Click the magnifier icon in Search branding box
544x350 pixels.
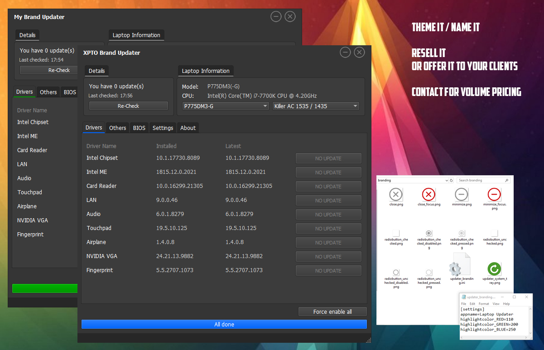(x=507, y=180)
